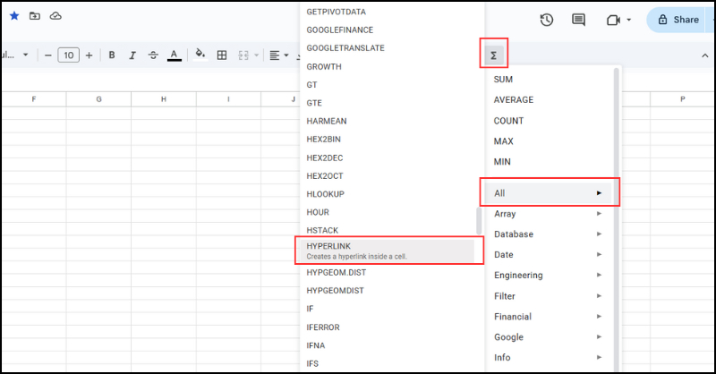This screenshot has width=716, height=374.
Task: Decrease font size with minus icon
Action: pyautogui.click(x=48, y=55)
